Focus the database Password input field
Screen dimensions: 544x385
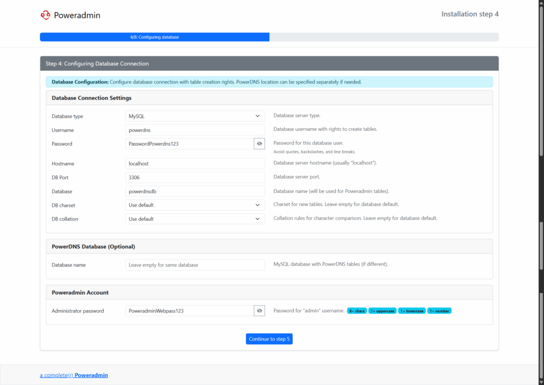190,144
